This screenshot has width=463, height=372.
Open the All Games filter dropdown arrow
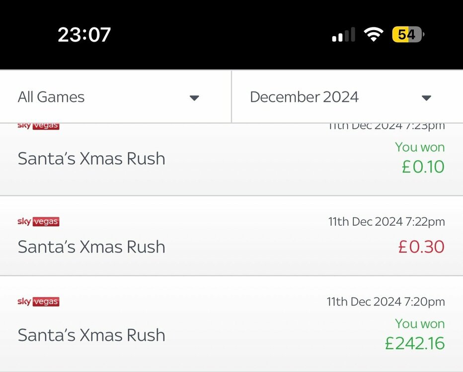[x=194, y=98]
